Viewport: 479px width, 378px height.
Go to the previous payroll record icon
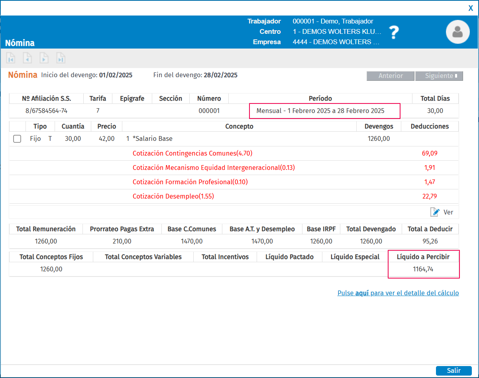click(x=27, y=58)
